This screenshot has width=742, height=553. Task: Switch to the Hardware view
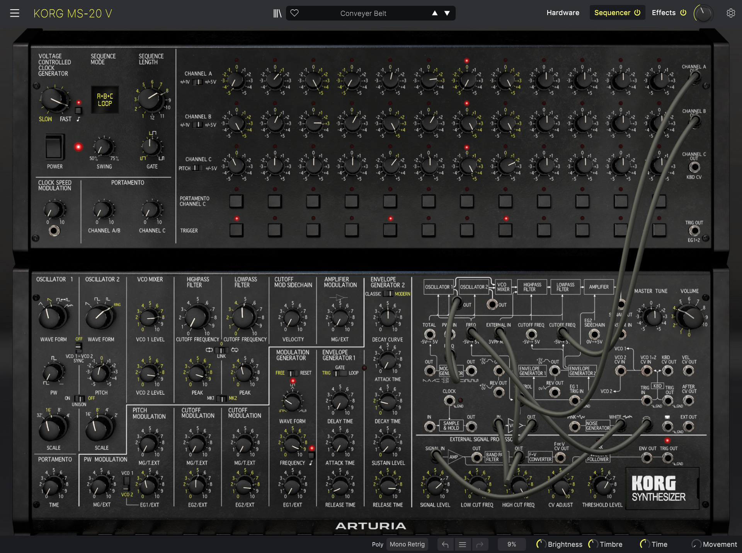(x=563, y=13)
